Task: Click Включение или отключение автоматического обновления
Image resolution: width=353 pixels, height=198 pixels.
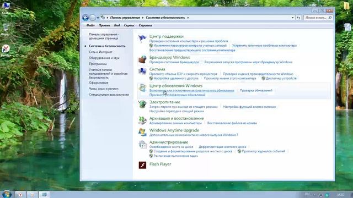Action: coord(191,90)
